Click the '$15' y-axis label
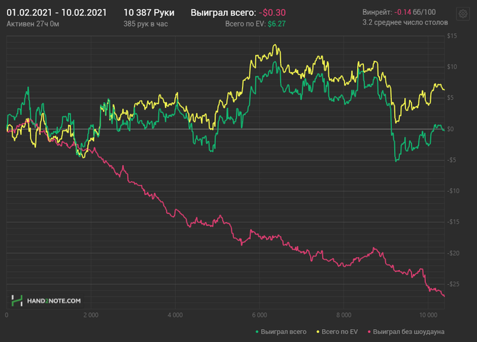477x342 pixels. (452, 36)
